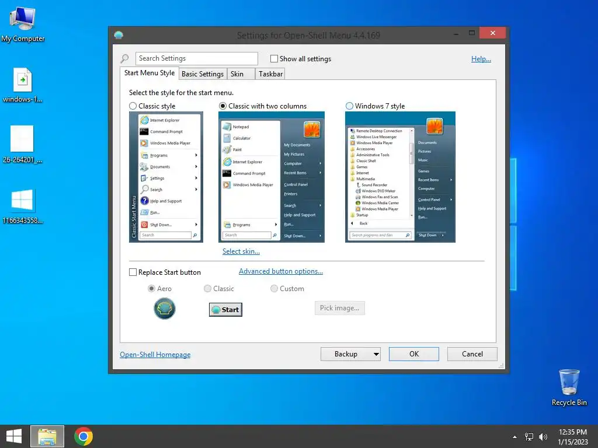Open the Help... link

(x=481, y=59)
